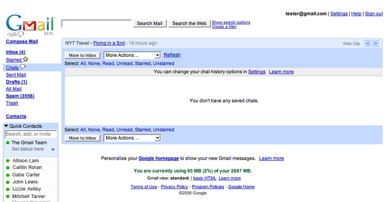Go to next web clip arrow
This screenshot has height=202, width=389.
(375, 44)
